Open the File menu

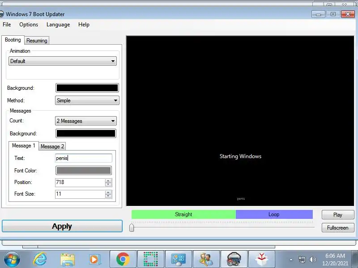click(x=7, y=25)
